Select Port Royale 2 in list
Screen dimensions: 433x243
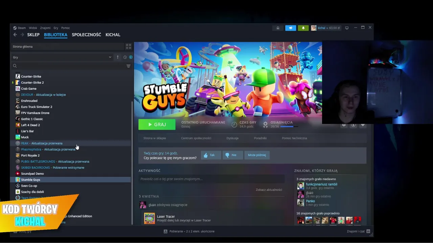30,155
